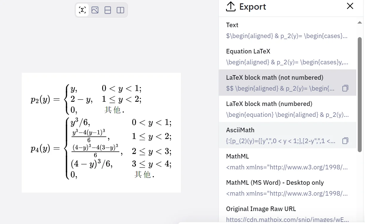Copy LaTeX block math (not numbered) code
Viewport: 365px width, 224px height.
345,88
